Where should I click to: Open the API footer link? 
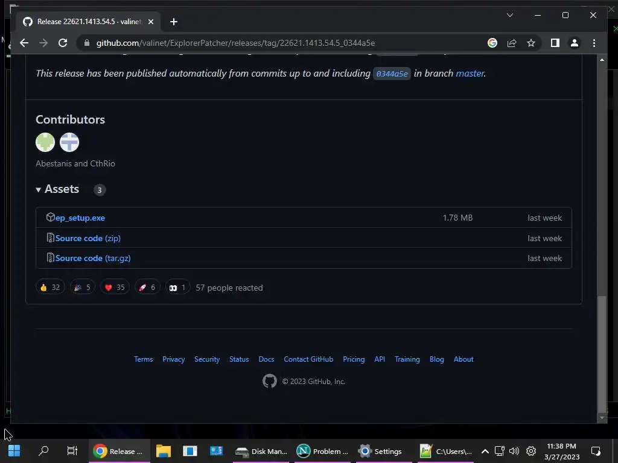pyautogui.click(x=380, y=359)
